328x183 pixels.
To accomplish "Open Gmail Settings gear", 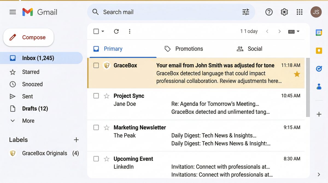I will tap(284, 12).
